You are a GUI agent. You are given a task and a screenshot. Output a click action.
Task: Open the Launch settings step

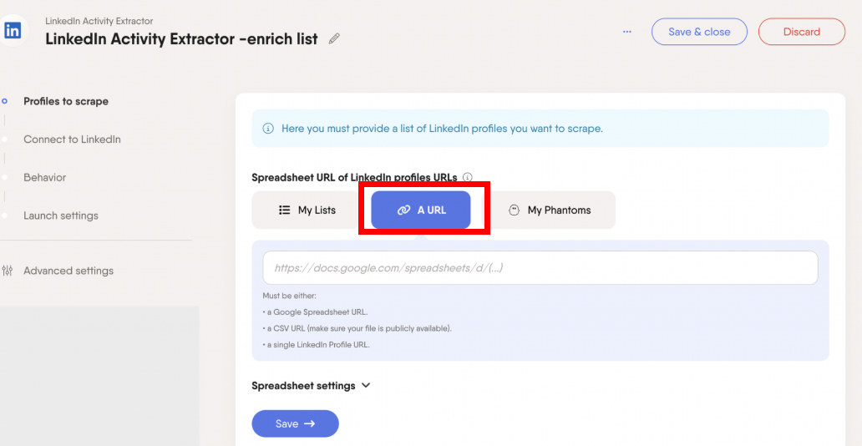[61, 215]
